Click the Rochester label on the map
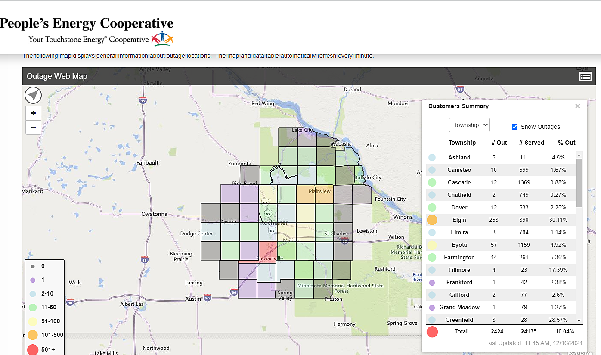The height and width of the screenshot is (355, 601). point(274,223)
